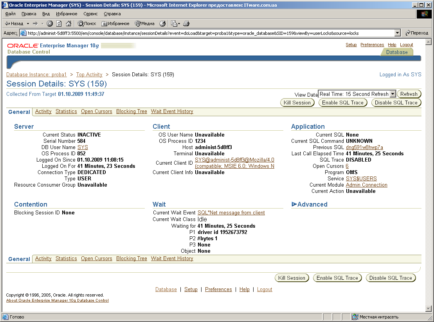The image size is (434, 322).
Task: Click the Переход (Go) button
Action: [416, 33]
